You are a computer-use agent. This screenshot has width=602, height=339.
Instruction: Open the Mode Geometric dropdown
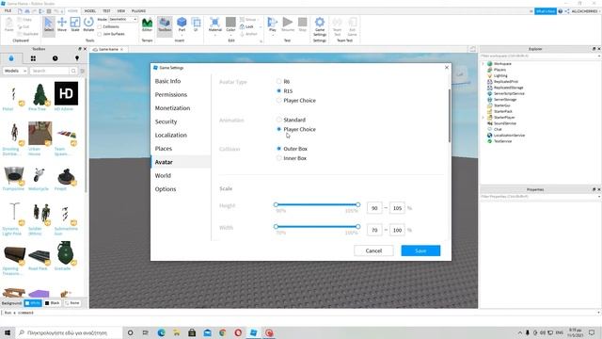pyautogui.click(x=123, y=19)
